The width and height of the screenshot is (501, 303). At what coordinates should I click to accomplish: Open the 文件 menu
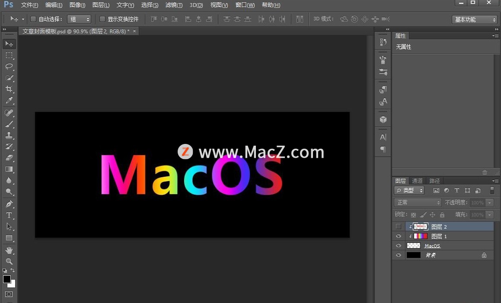click(29, 5)
